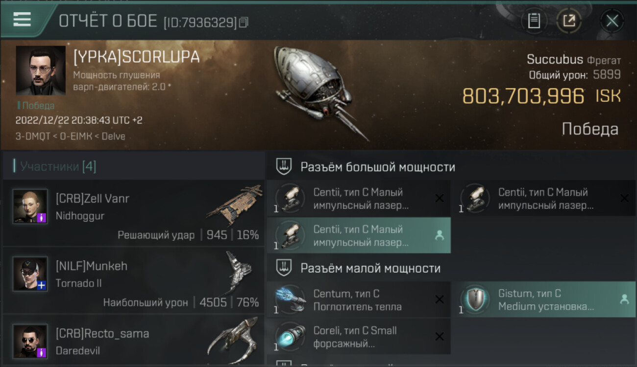Open the clipboard report icon
This screenshot has width=637, height=367.
click(534, 21)
